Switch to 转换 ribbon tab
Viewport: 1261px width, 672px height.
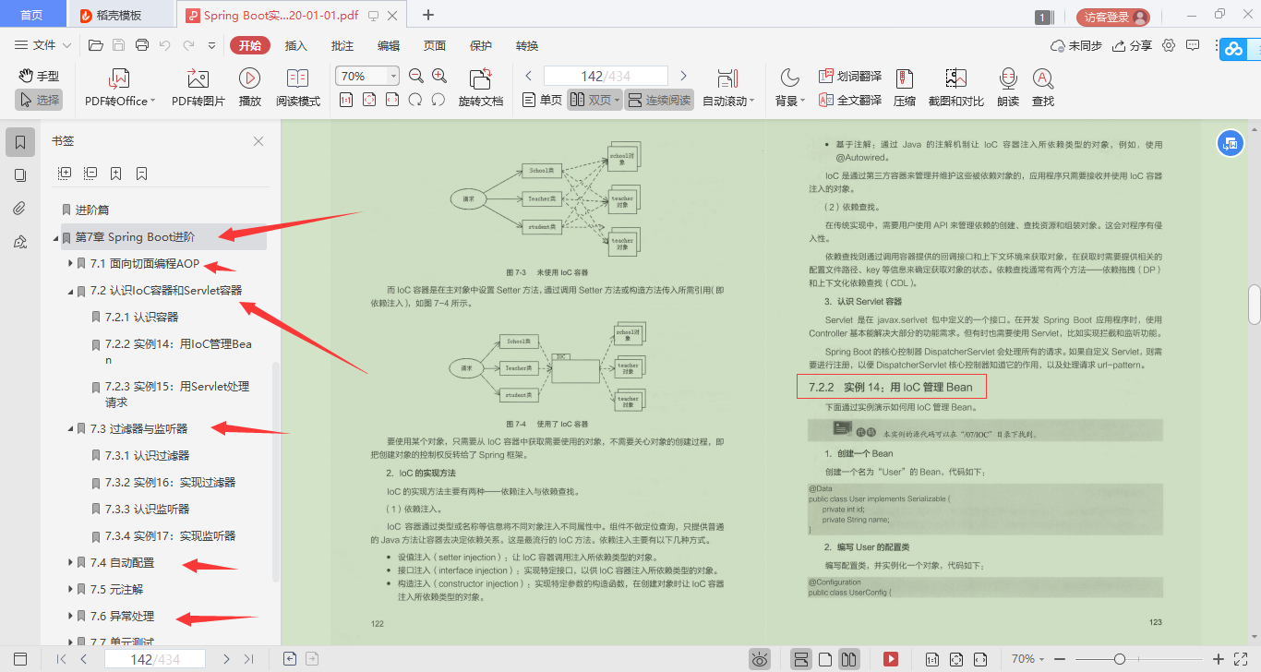tap(527, 45)
